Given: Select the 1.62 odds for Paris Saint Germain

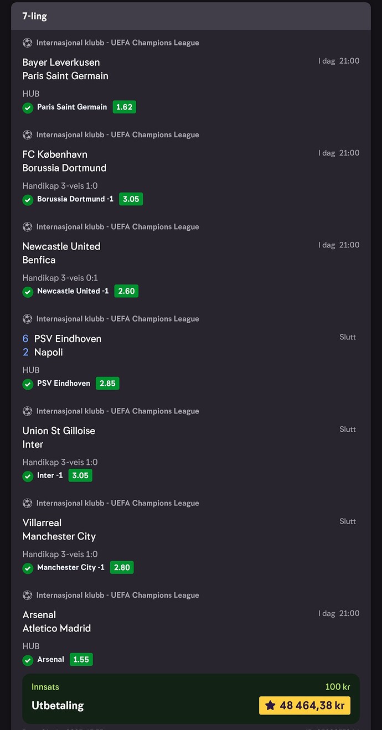Looking at the screenshot, I should click(124, 107).
